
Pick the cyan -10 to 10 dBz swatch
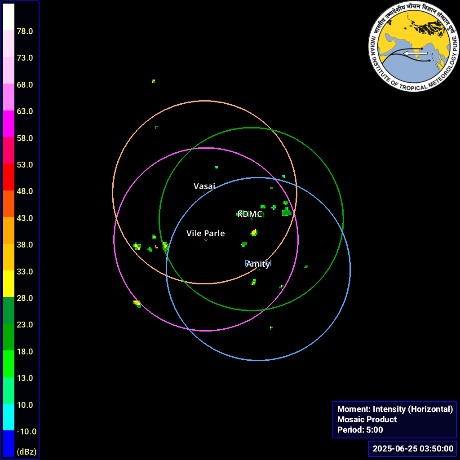click(x=9, y=417)
